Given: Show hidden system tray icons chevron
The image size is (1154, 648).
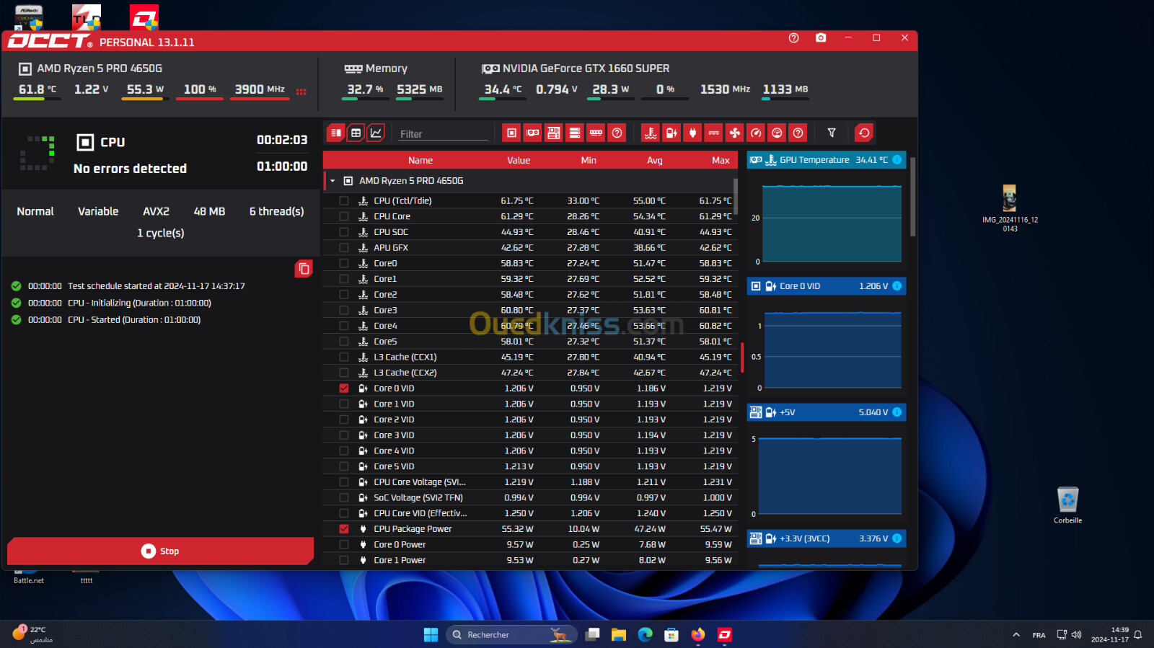Looking at the screenshot, I should 1016,635.
